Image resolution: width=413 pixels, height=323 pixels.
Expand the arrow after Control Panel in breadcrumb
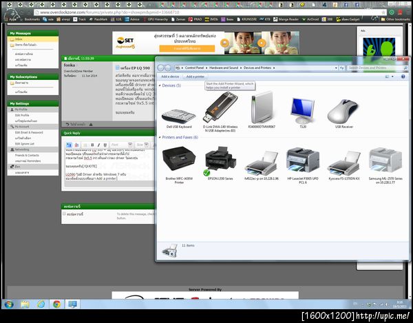[206, 68]
